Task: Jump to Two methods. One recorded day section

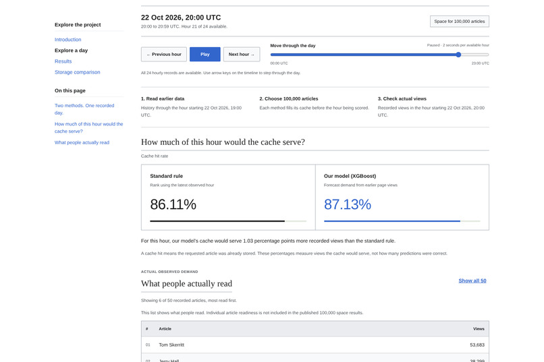Action: tap(84, 109)
